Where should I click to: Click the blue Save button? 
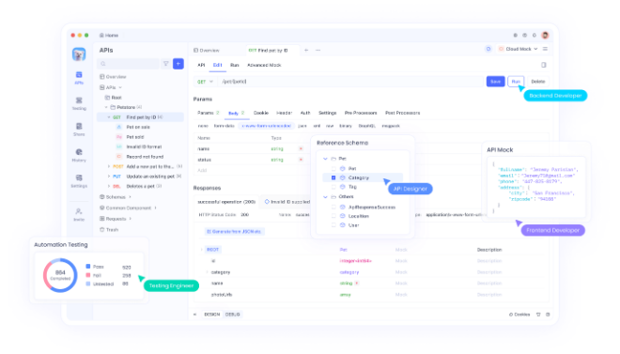tap(495, 82)
